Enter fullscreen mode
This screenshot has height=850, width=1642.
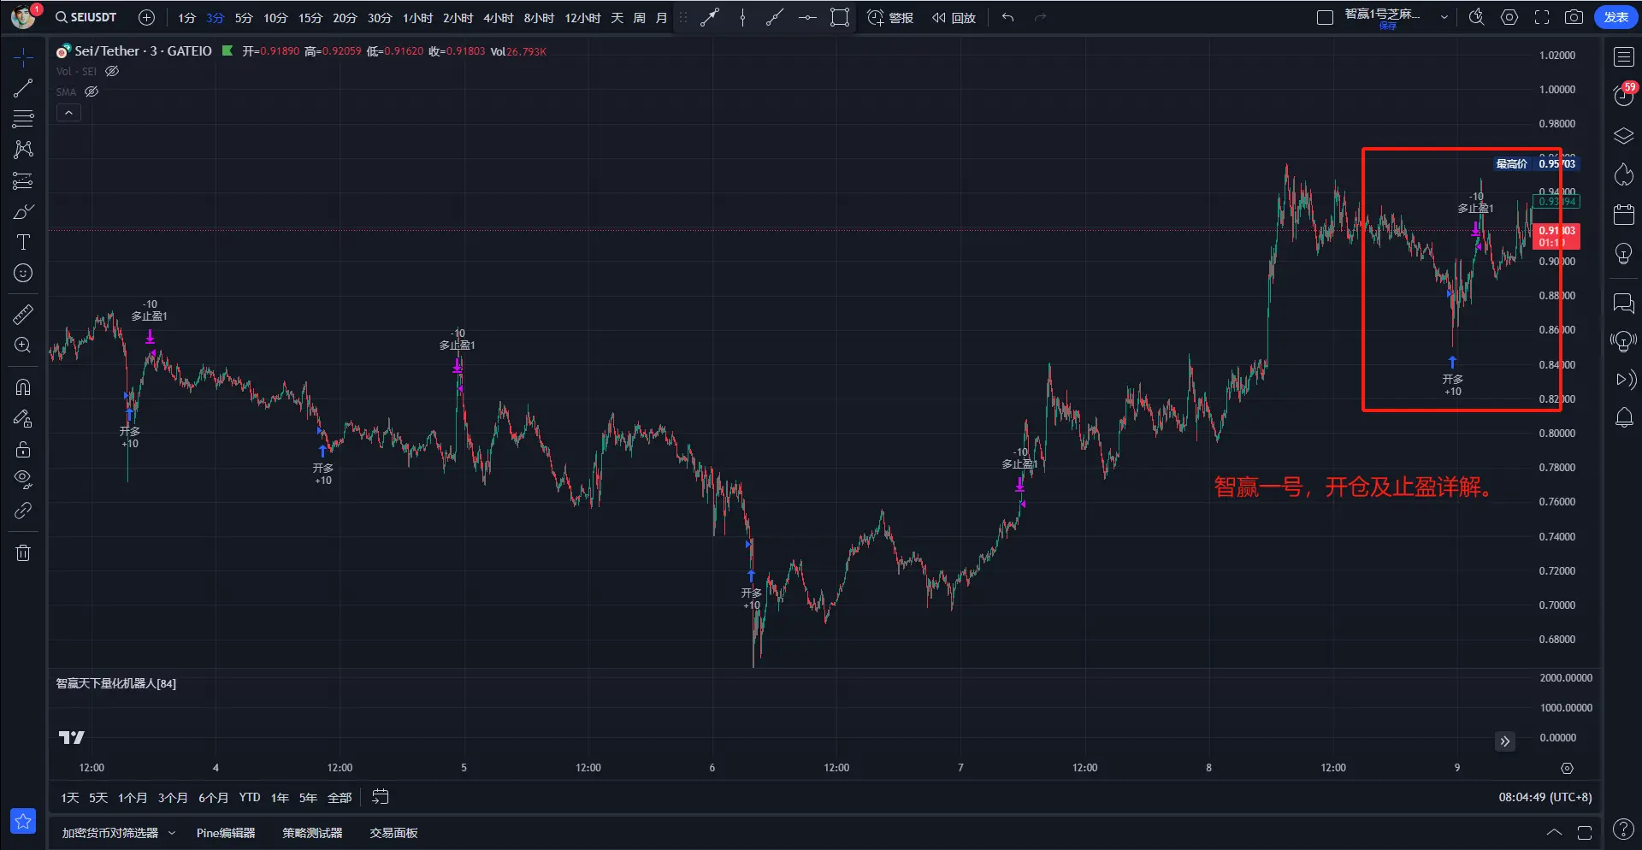(x=1542, y=17)
